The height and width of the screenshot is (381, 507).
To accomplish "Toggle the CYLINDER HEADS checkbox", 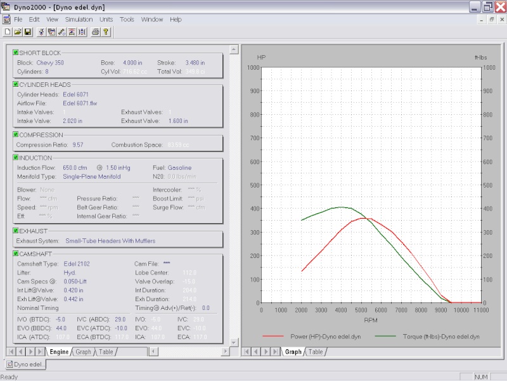I will coord(15,84).
